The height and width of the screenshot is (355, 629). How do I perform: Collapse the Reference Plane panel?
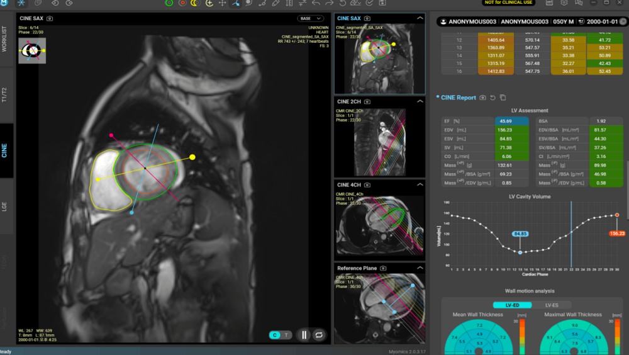[420, 268]
